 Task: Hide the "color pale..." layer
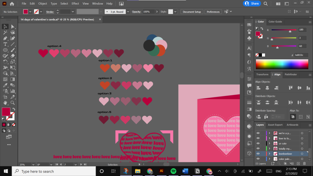click(258, 159)
